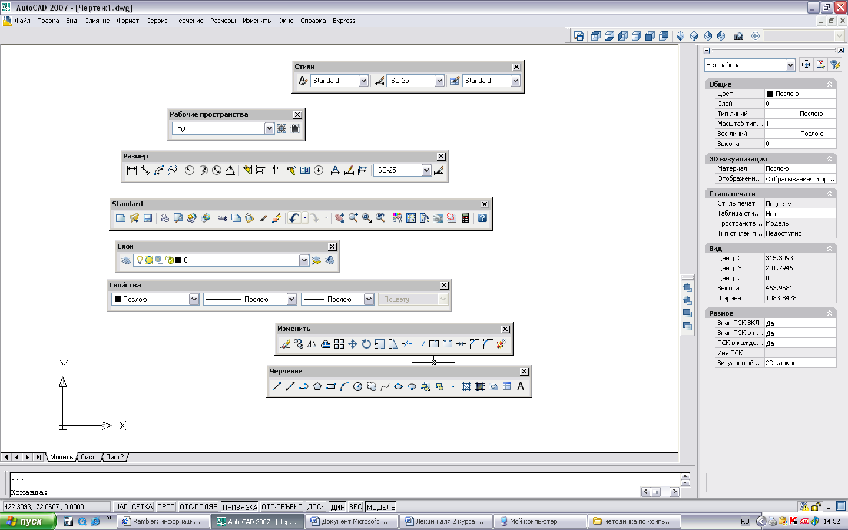Toggle ОТС-ПОЛЯР polar tracking

click(198, 507)
